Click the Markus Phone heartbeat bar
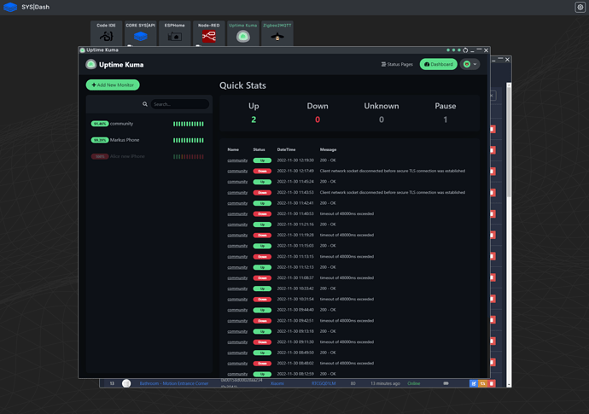 (188, 140)
